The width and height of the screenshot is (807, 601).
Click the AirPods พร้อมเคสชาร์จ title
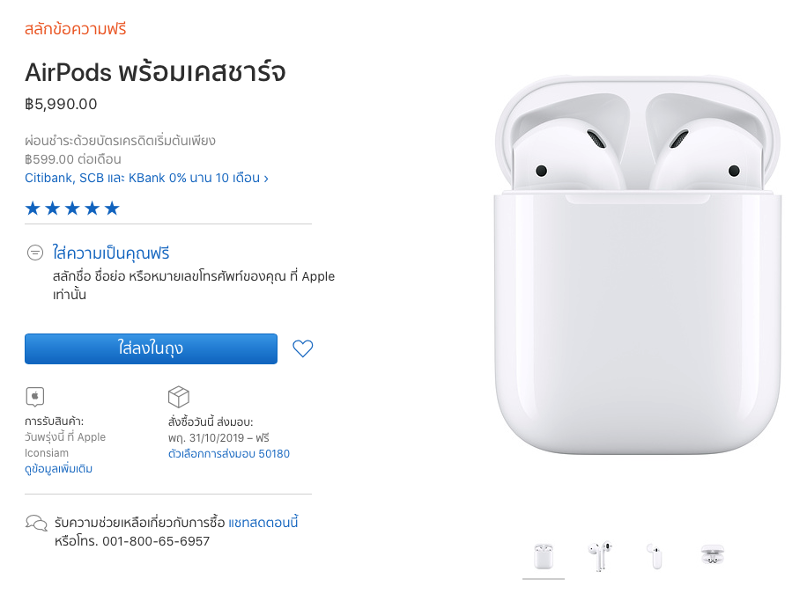155,72
